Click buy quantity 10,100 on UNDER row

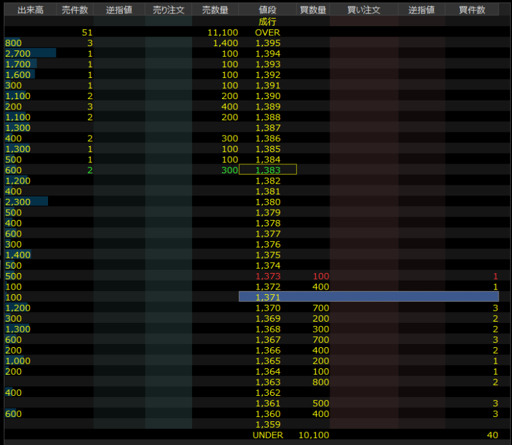(x=314, y=435)
